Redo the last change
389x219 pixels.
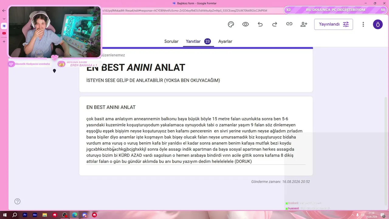(x=275, y=24)
